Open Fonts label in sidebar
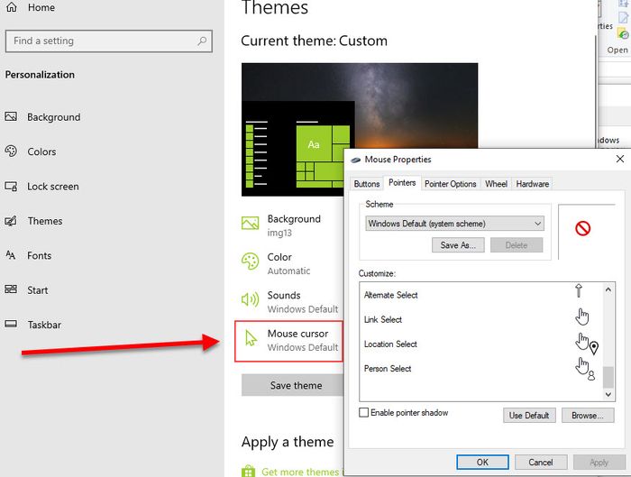This screenshot has height=477, width=631. (x=39, y=255)
